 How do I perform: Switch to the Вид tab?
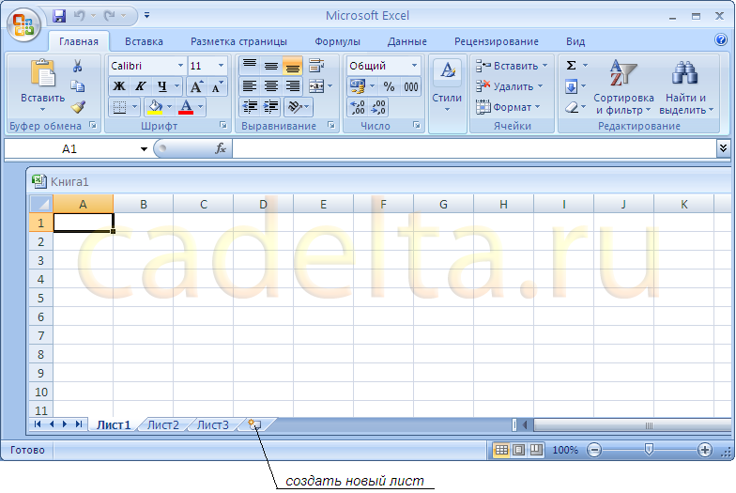pyautogui.click(x=575, y=41)
